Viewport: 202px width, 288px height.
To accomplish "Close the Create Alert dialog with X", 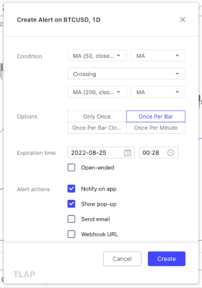I will [x=183, y=19].
